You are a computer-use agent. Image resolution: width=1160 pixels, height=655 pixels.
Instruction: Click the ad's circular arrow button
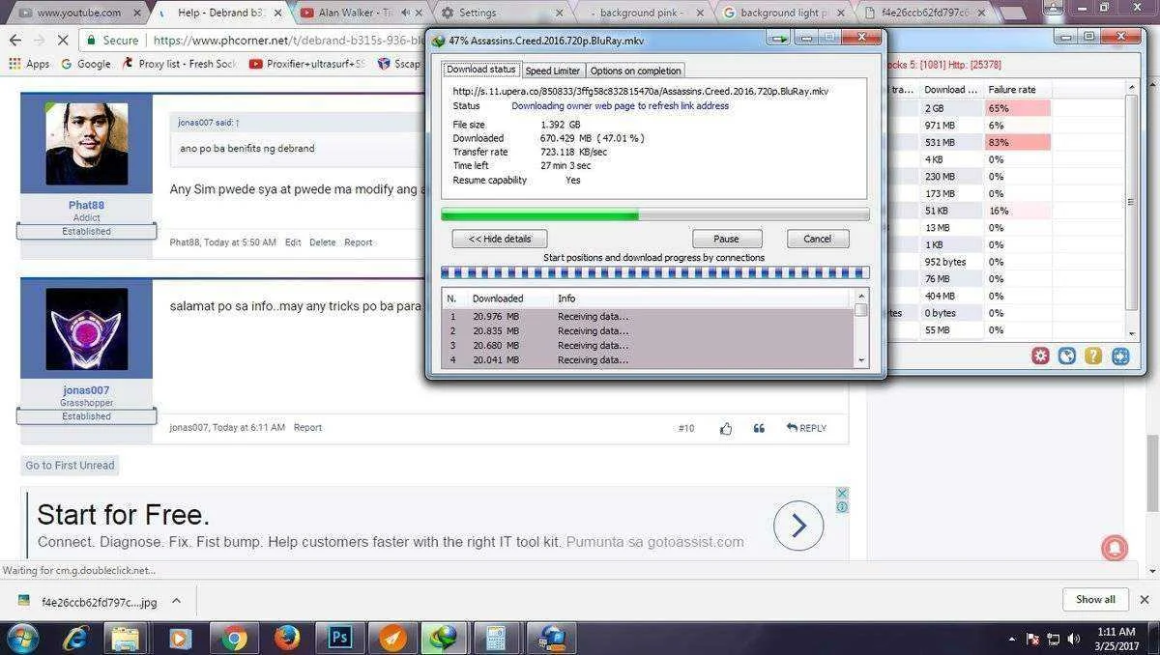pos(798,526)
